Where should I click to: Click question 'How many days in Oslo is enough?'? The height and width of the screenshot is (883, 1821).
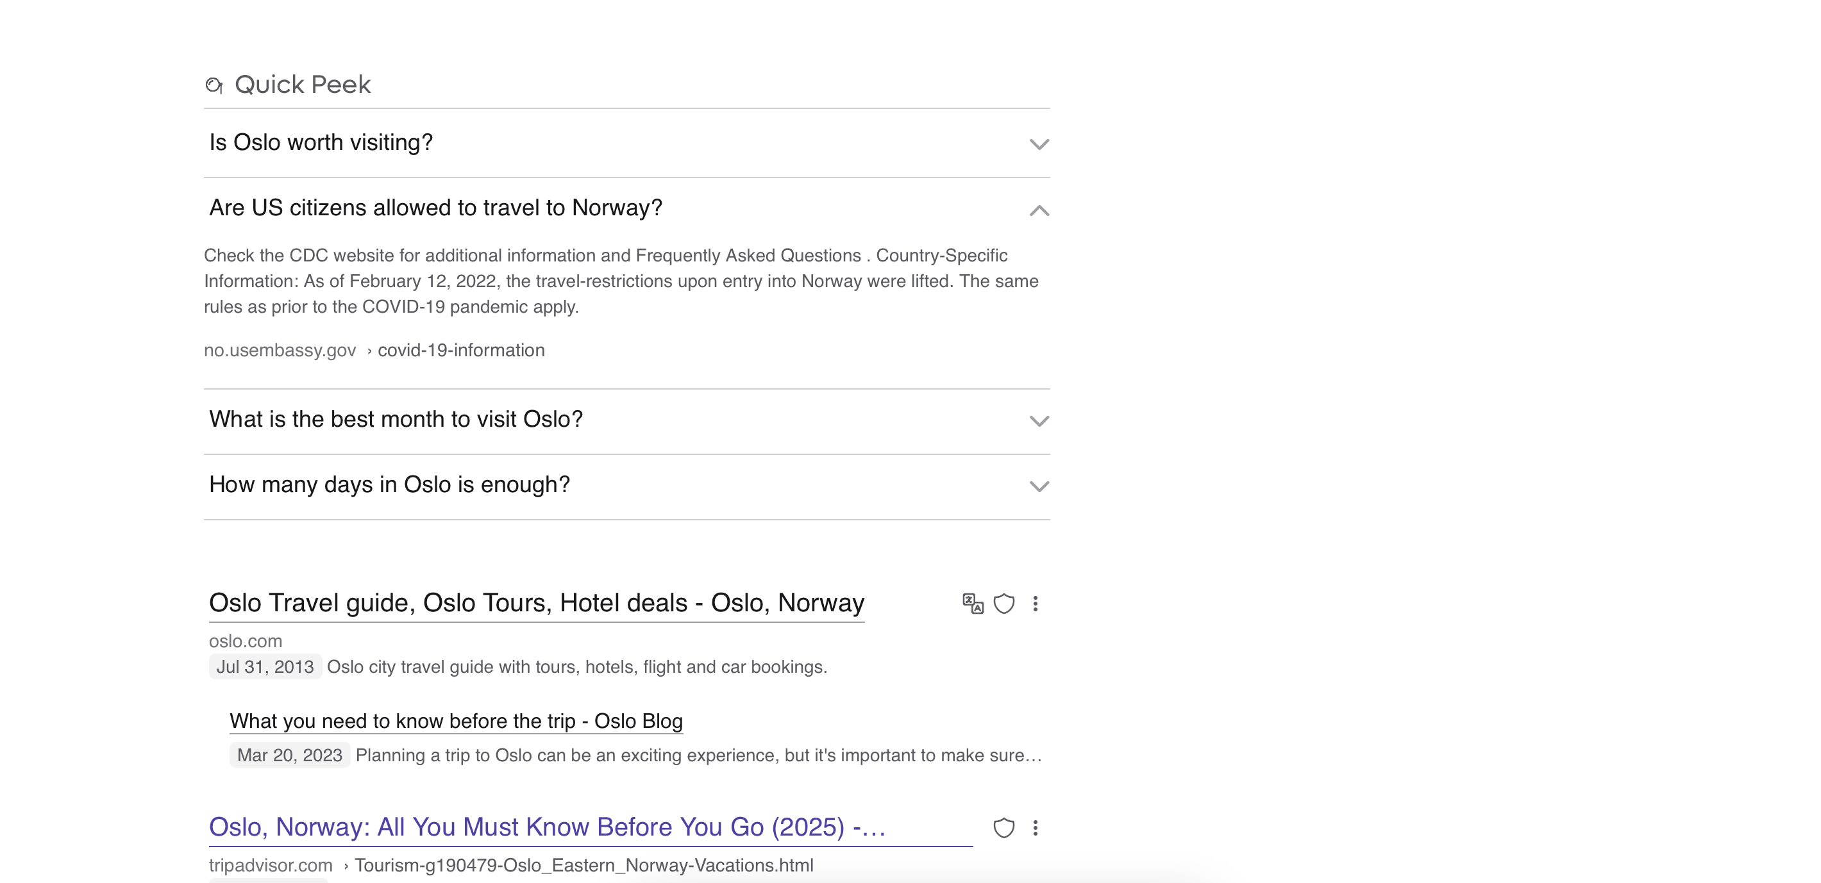(x=389, y=484)
